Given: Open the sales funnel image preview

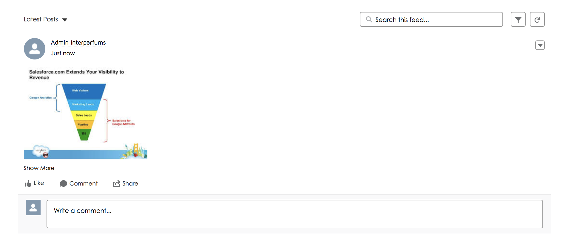Looking at the screenshot, I should (x=86, y=113).
